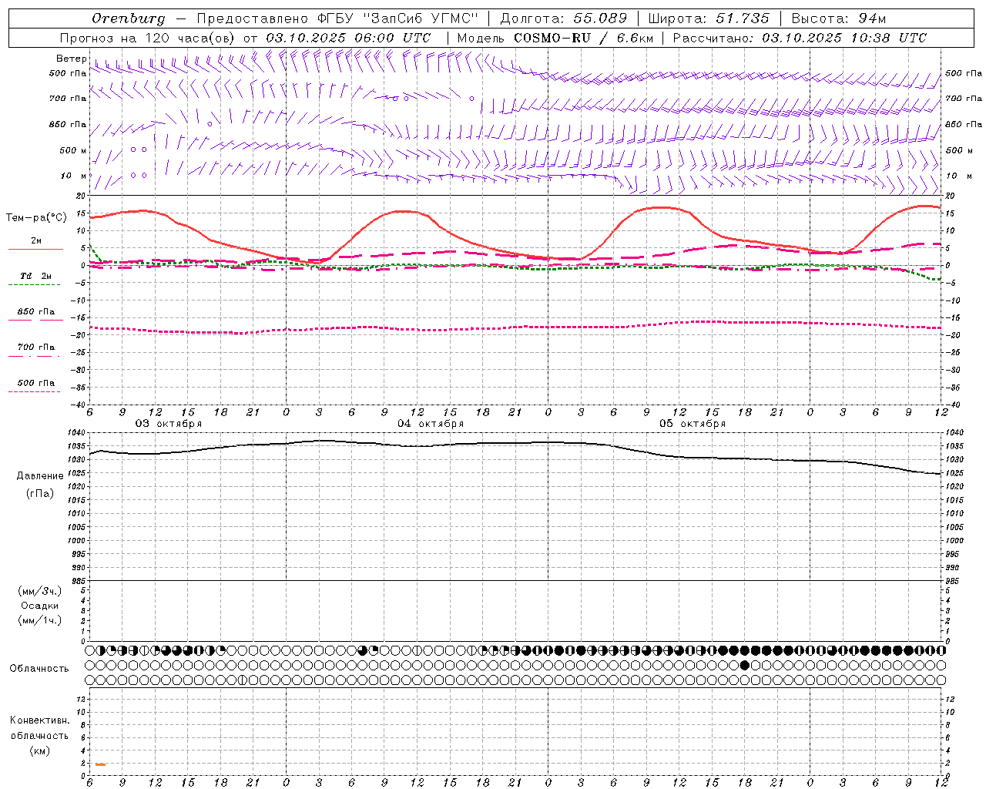
Task: Click the "Тем-ра(°C)" axis label
Action: (36, 218)
